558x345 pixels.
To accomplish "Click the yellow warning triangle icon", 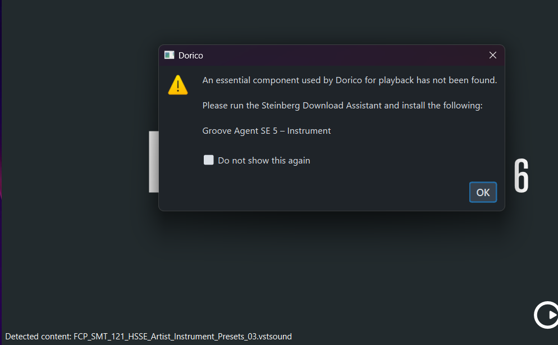I will pyautogui.click(x=178, y=85).
